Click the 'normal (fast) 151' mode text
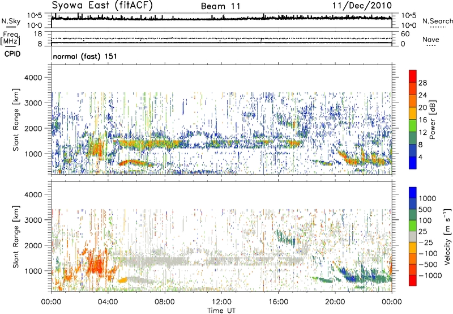The width and height of the screenshot is (453, 314). (85, 56)
